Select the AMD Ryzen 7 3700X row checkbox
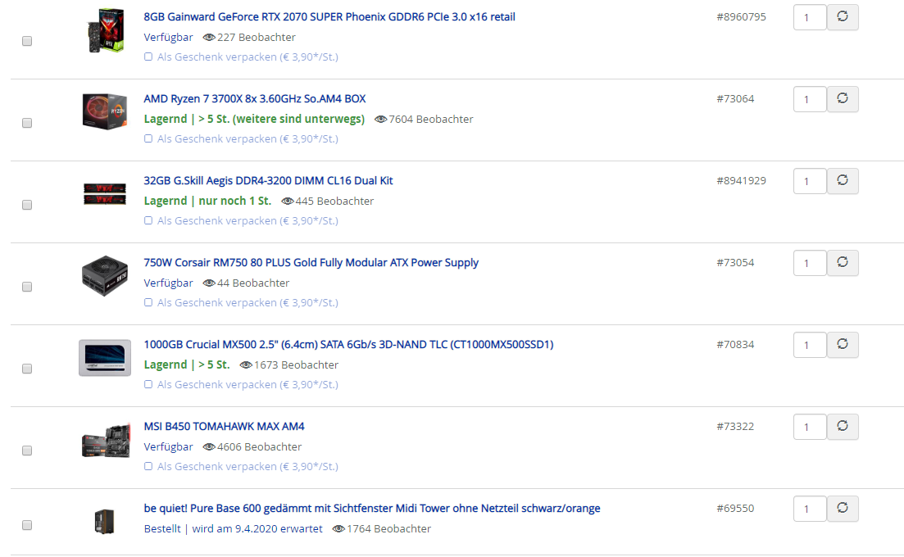The width and height of the screenshot is (904, 557). tap(27, 123)
